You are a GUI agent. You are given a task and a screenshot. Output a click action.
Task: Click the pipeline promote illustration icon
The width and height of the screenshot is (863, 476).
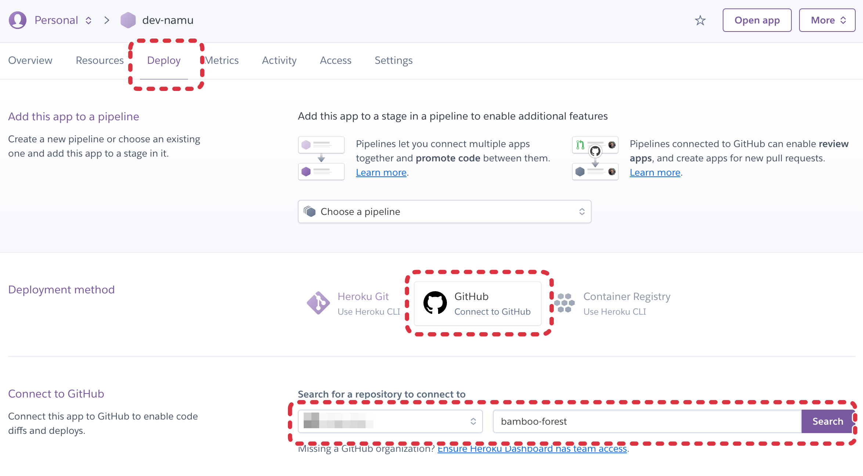click(321, 158)
